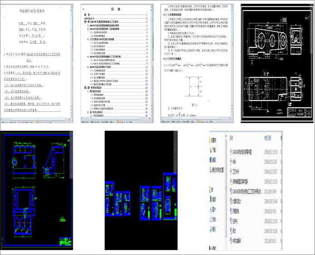The height and width of the screenshot is (255, 315).
Task: Open the CAD overview with multiple blue sheets
Action: pyautogui.click(x=141, y=190)
